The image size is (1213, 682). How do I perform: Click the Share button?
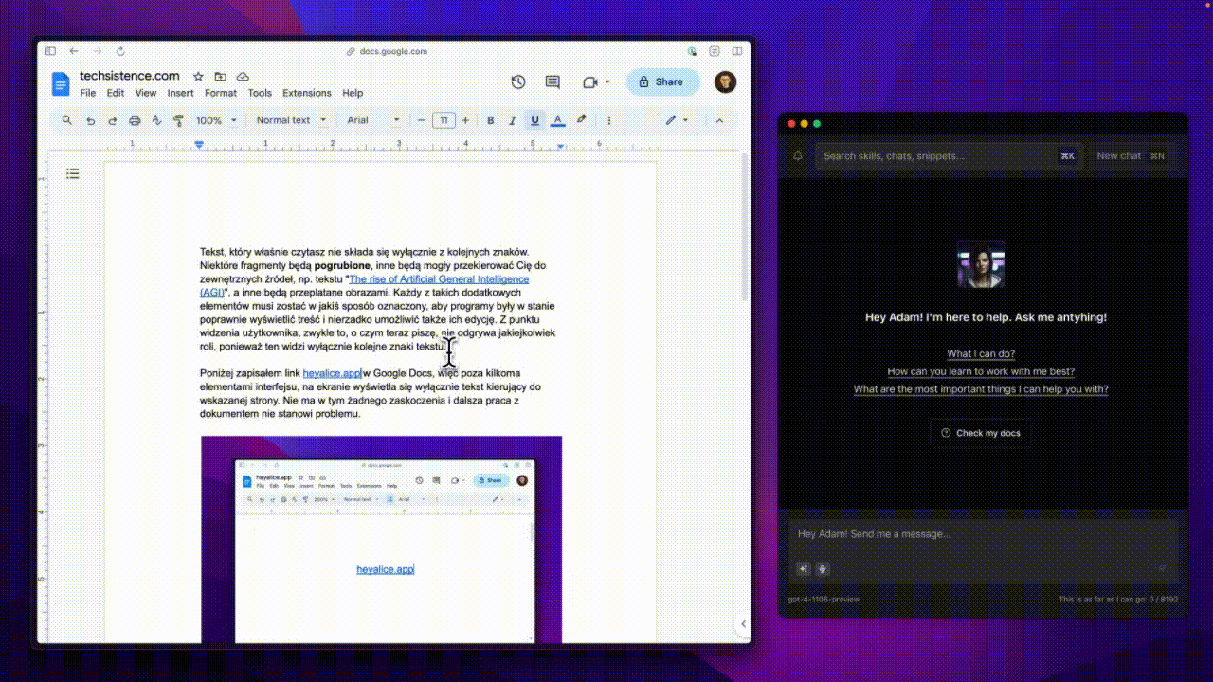(661, 82)
